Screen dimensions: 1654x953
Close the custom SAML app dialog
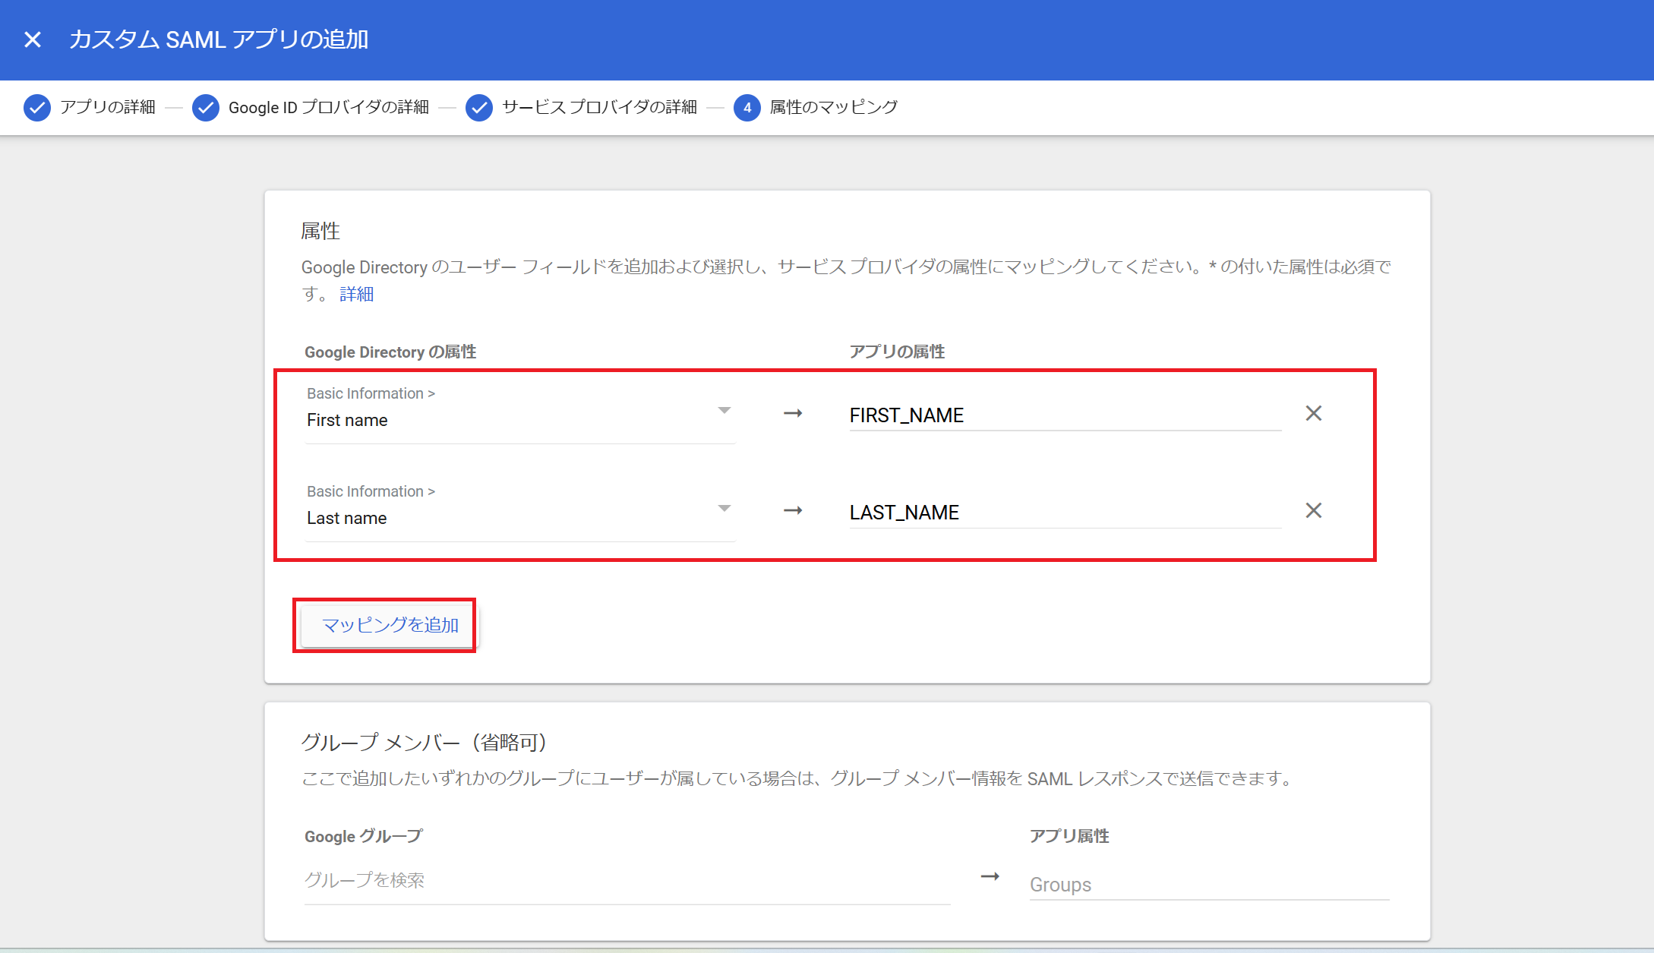tap(33, 39)
